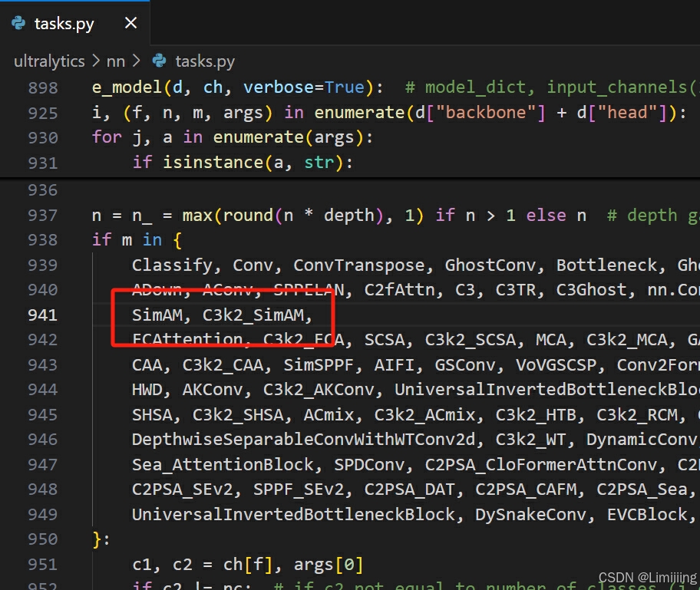Click VoVGSCSP on line 943
This screenshot has height=590, width=700.
click(x=556, y=365)
